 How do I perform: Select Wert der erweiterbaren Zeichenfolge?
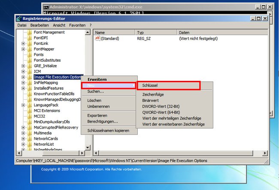coord(174,124)
